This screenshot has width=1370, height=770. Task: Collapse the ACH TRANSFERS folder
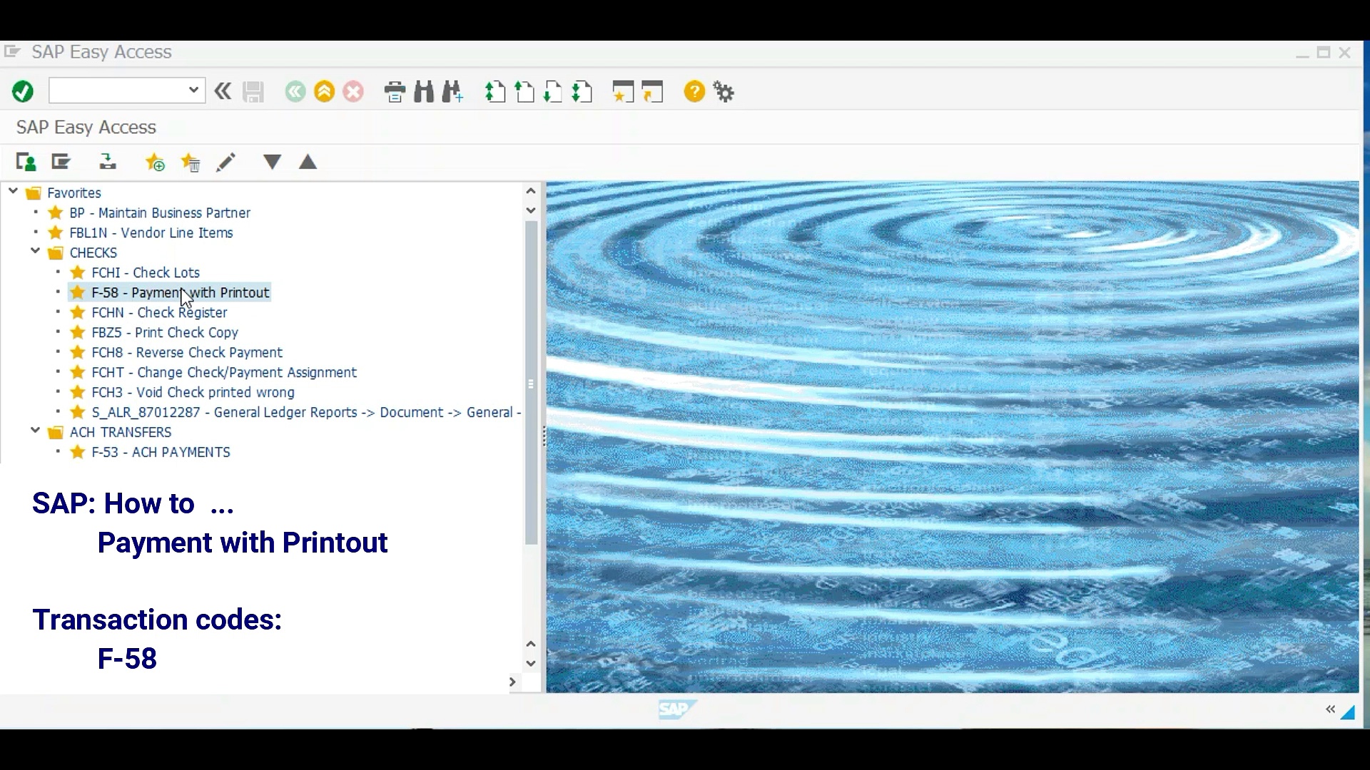point(34,431)
